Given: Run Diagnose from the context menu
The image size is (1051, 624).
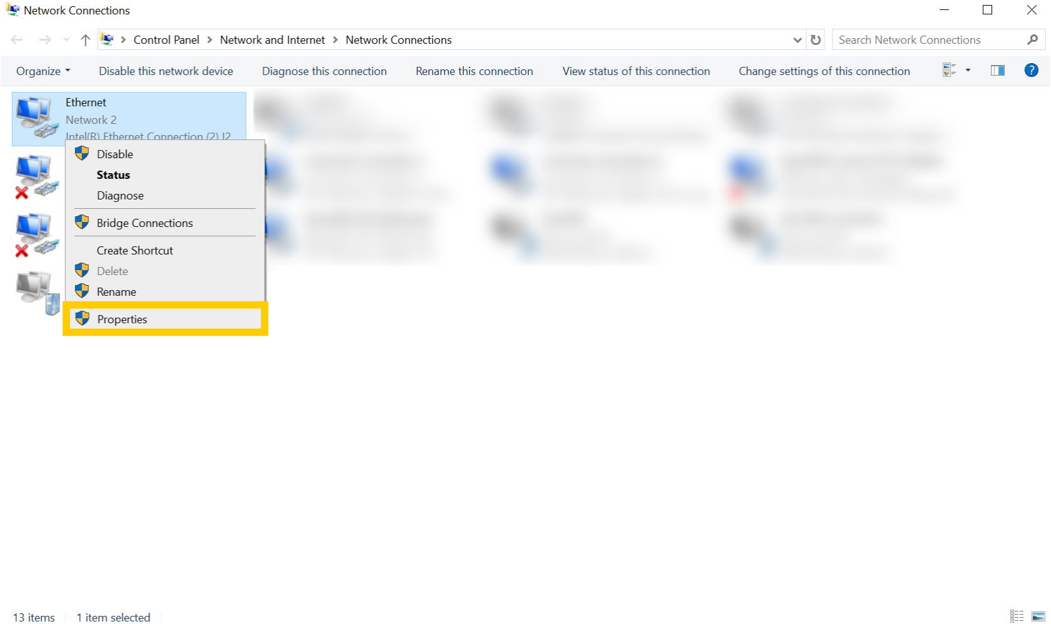Looking at the screenshot, I should (165, 196).
